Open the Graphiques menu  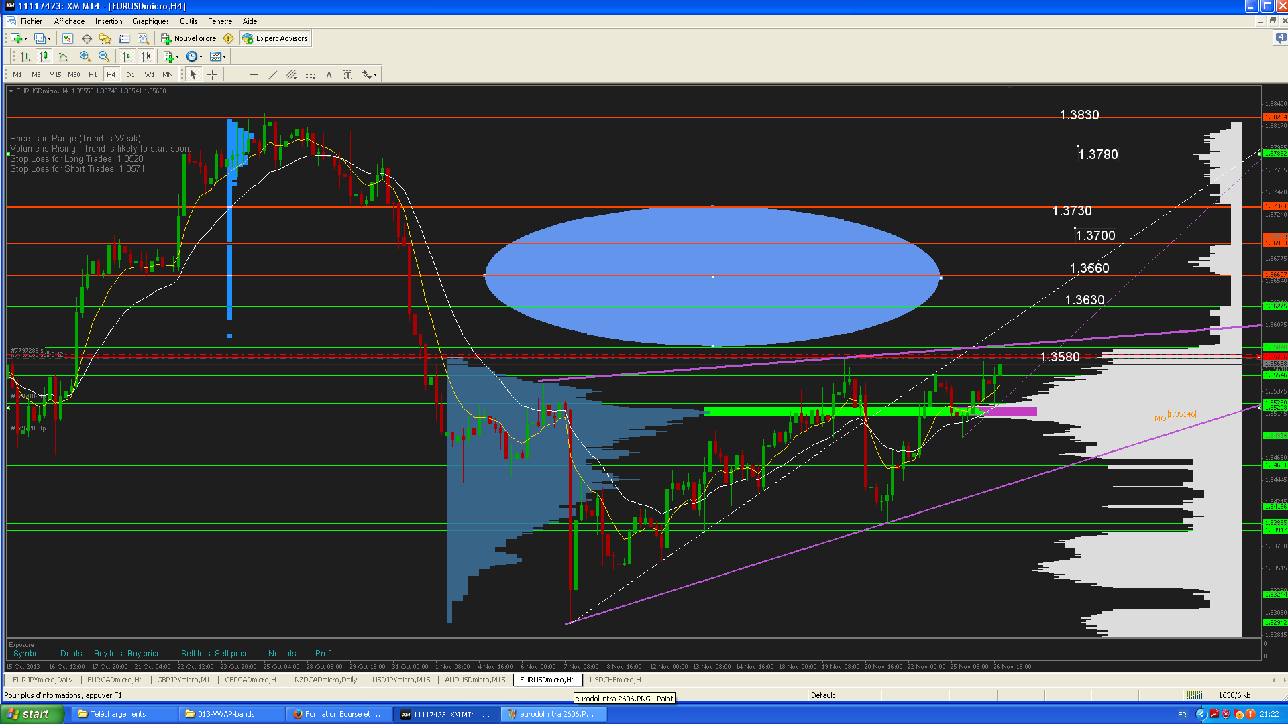pyautogui.click(x=150, y=21)
